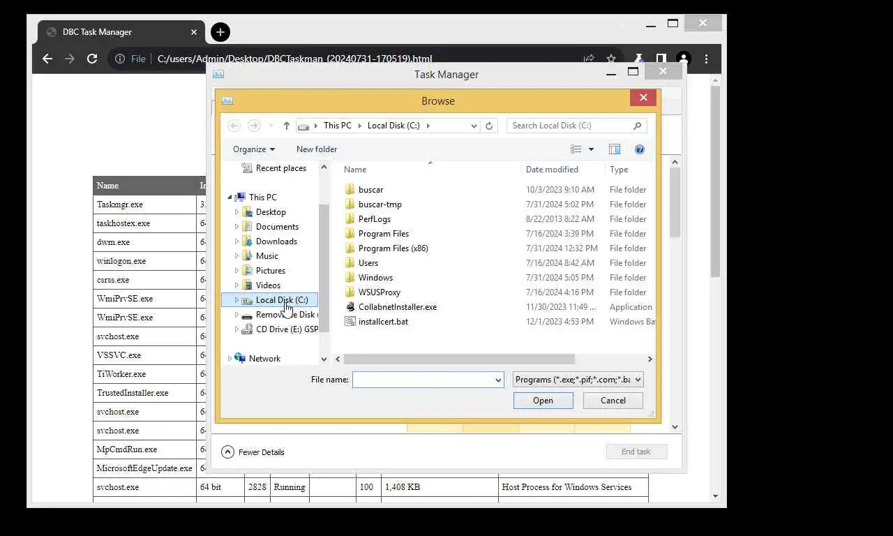Create a New folder
Screen dimensions: 893x536
click(x=317, y=149)
